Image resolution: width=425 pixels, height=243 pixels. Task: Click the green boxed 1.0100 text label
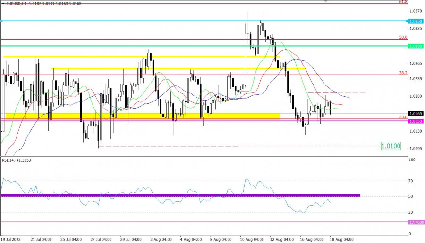tap(391, 146)
